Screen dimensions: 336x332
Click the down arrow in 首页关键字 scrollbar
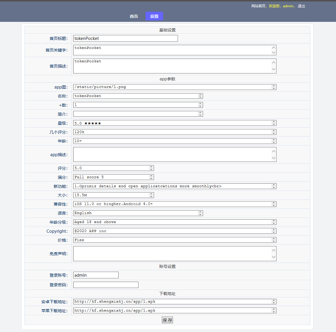[274, 53]
